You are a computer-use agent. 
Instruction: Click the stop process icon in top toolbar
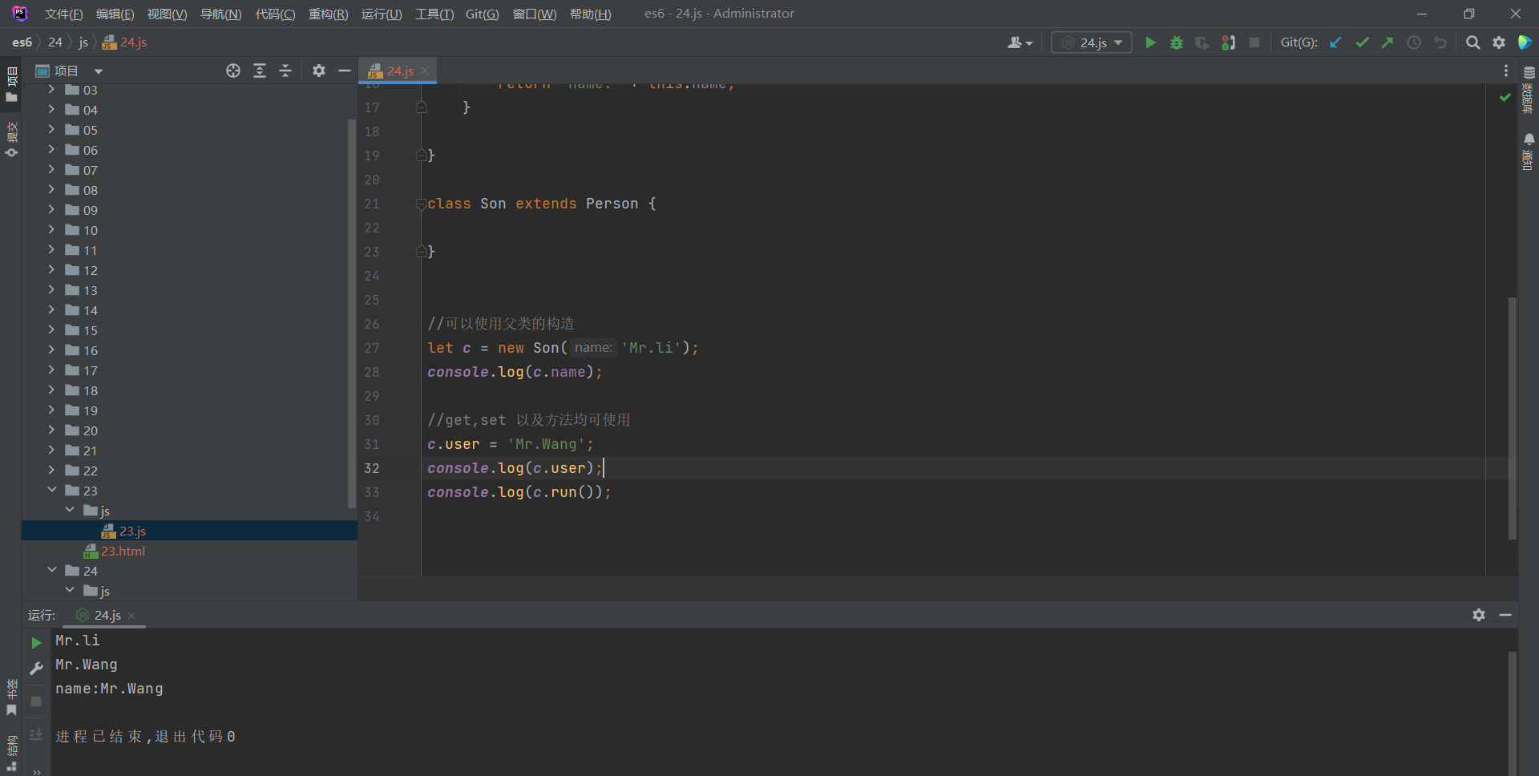1254,42
